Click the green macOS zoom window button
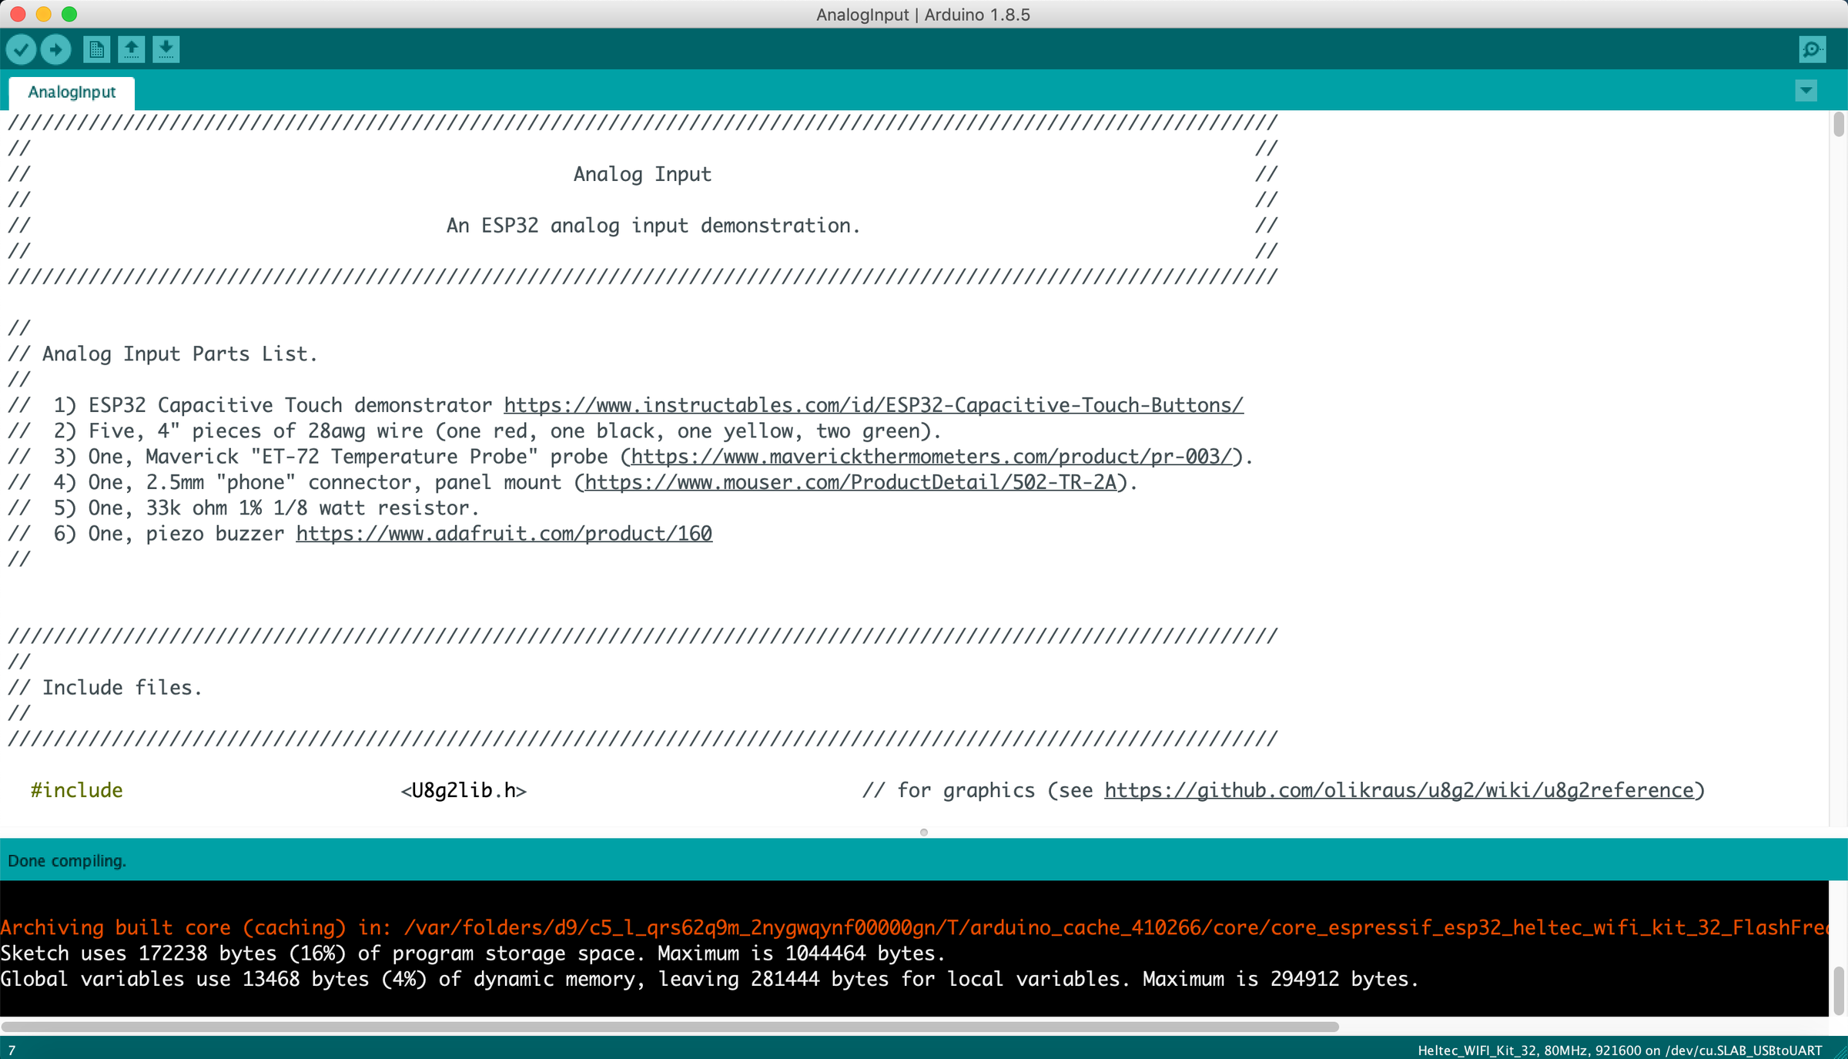The image size is (1848, 1059). (69, 14)
